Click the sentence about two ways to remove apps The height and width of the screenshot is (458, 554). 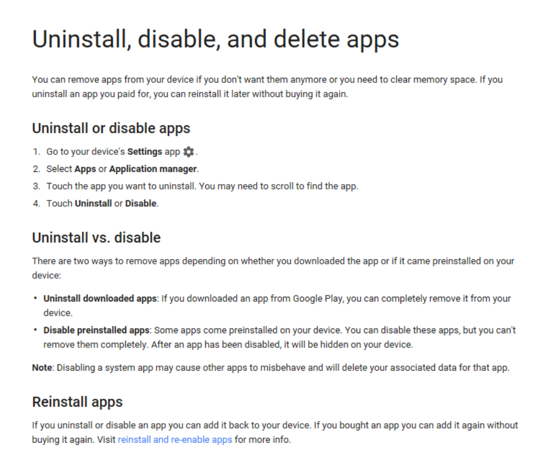tap(273, 268)
